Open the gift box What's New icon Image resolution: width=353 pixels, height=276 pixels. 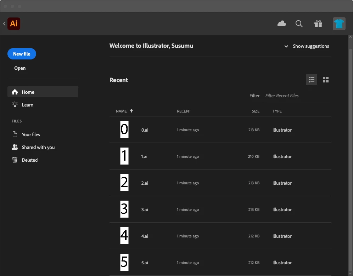(318, 24)
